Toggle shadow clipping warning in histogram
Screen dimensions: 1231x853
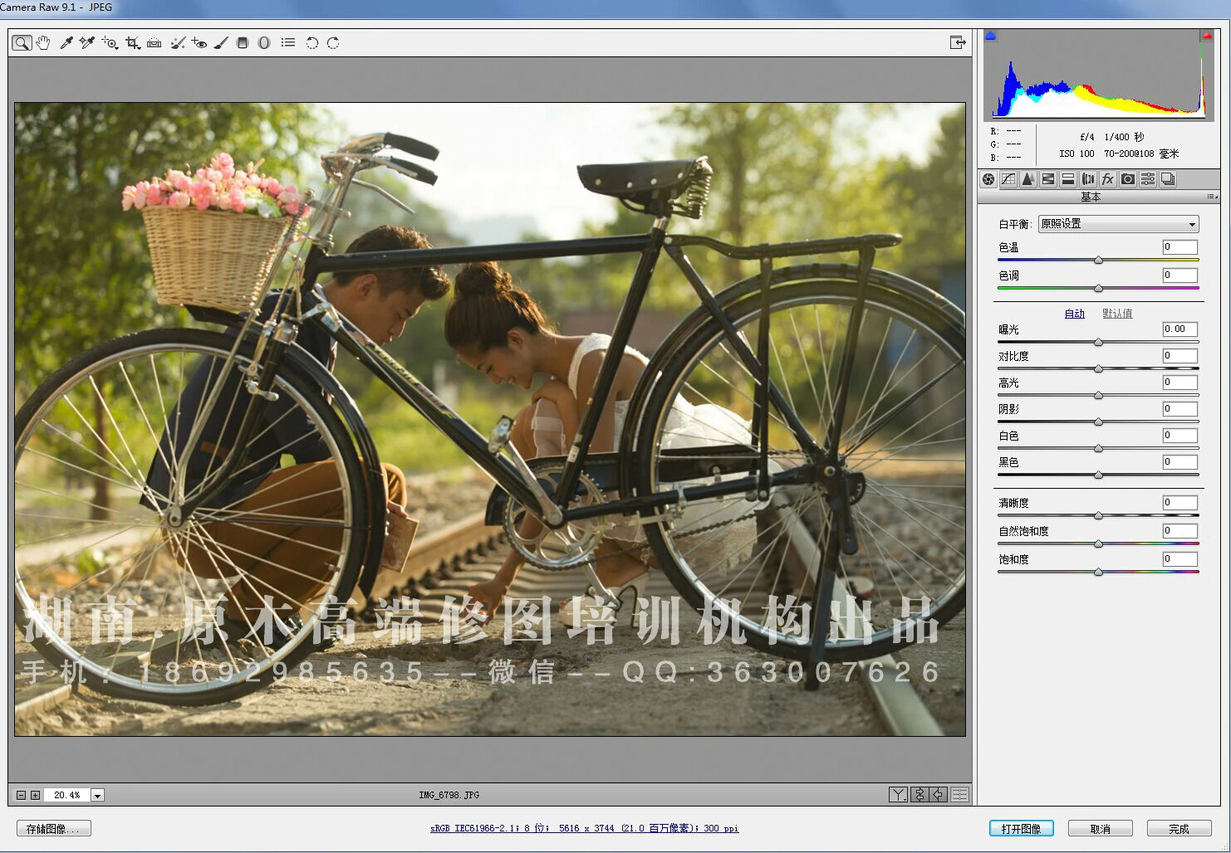coord(990,36)
